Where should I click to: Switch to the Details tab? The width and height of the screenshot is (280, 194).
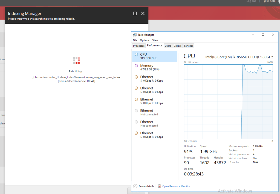pos(177,46)
